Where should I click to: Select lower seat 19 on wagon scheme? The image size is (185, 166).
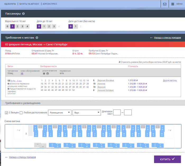103,134
